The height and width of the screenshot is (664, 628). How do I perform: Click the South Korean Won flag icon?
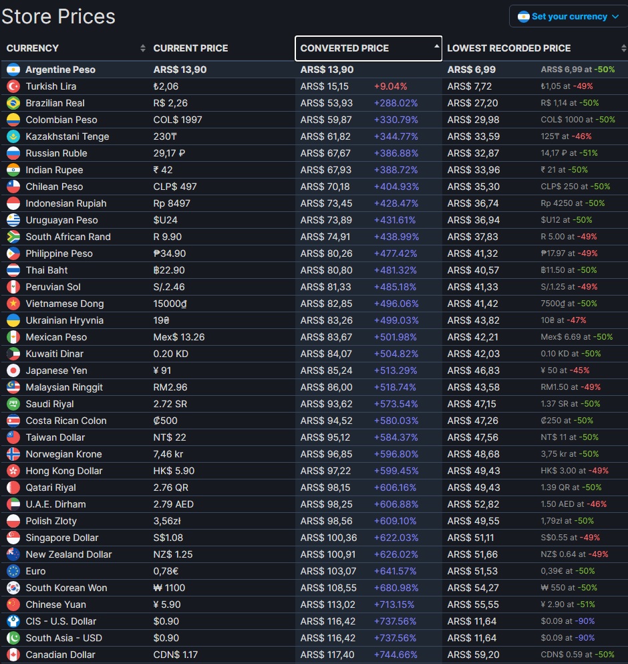[13, 588]
